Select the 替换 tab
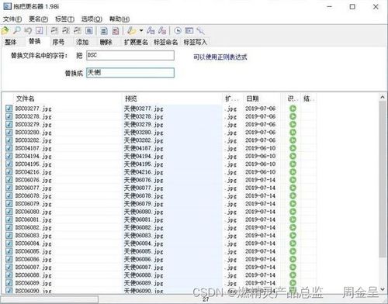Image resolution: width=388 pixels, height=304 pixels. (x=34, y=41)
